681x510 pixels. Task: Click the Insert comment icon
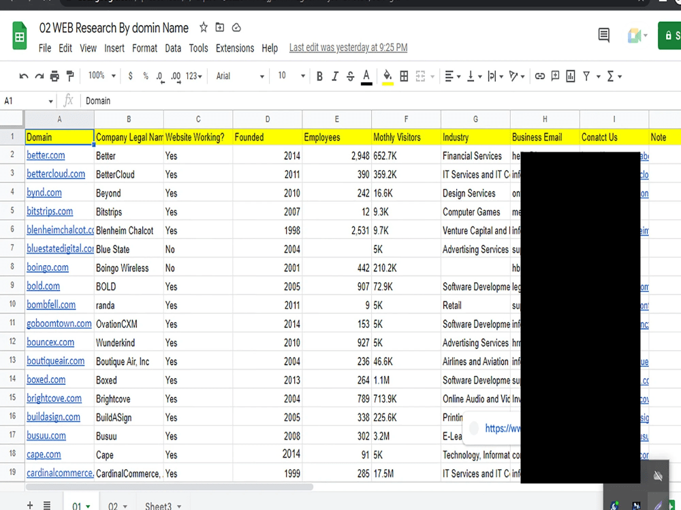(555, 76)
